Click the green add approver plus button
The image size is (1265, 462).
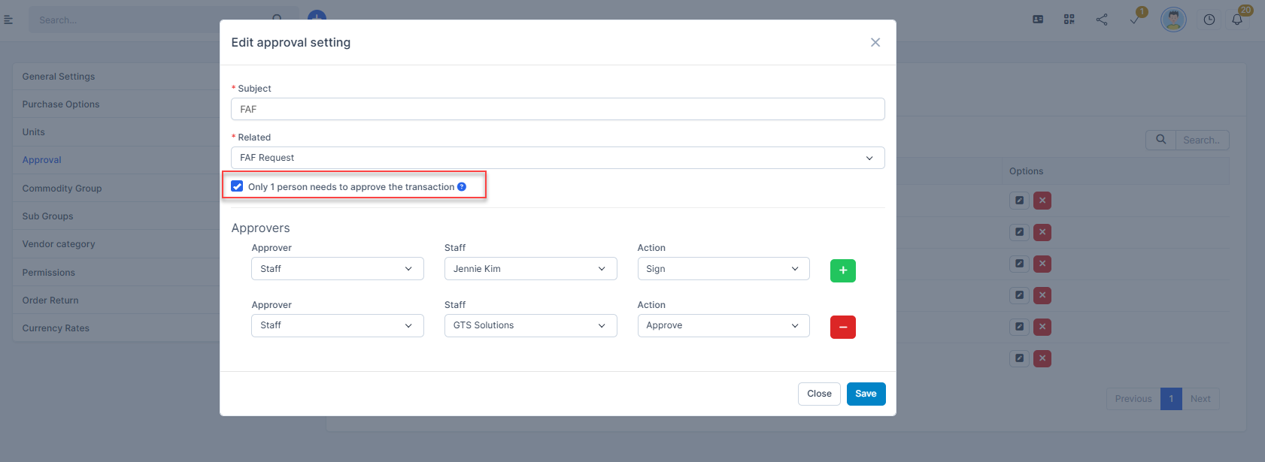tap(842, 270)
